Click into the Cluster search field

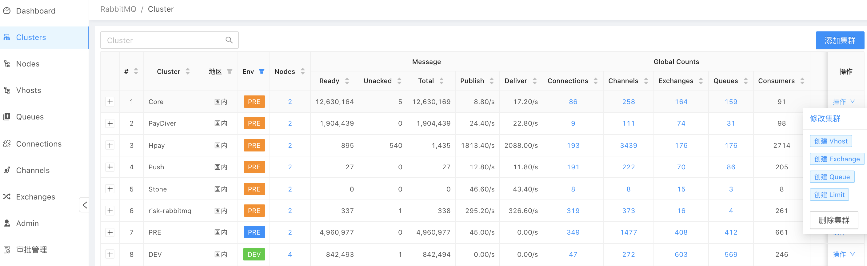[x=160, y=40]
